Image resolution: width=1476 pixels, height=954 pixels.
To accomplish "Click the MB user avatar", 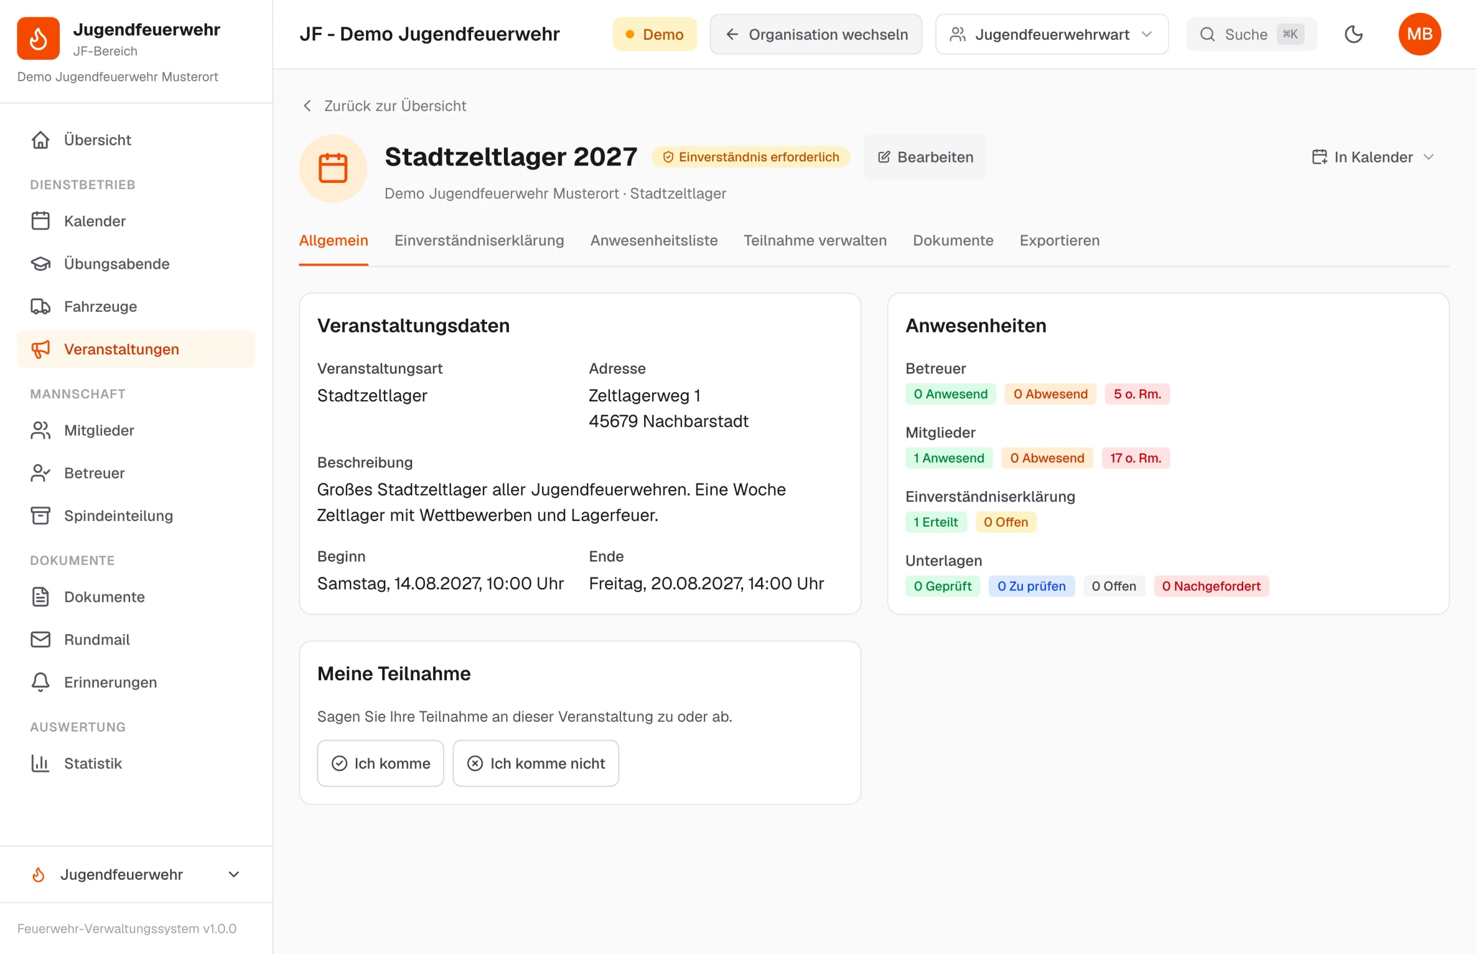I will 1419,34.
